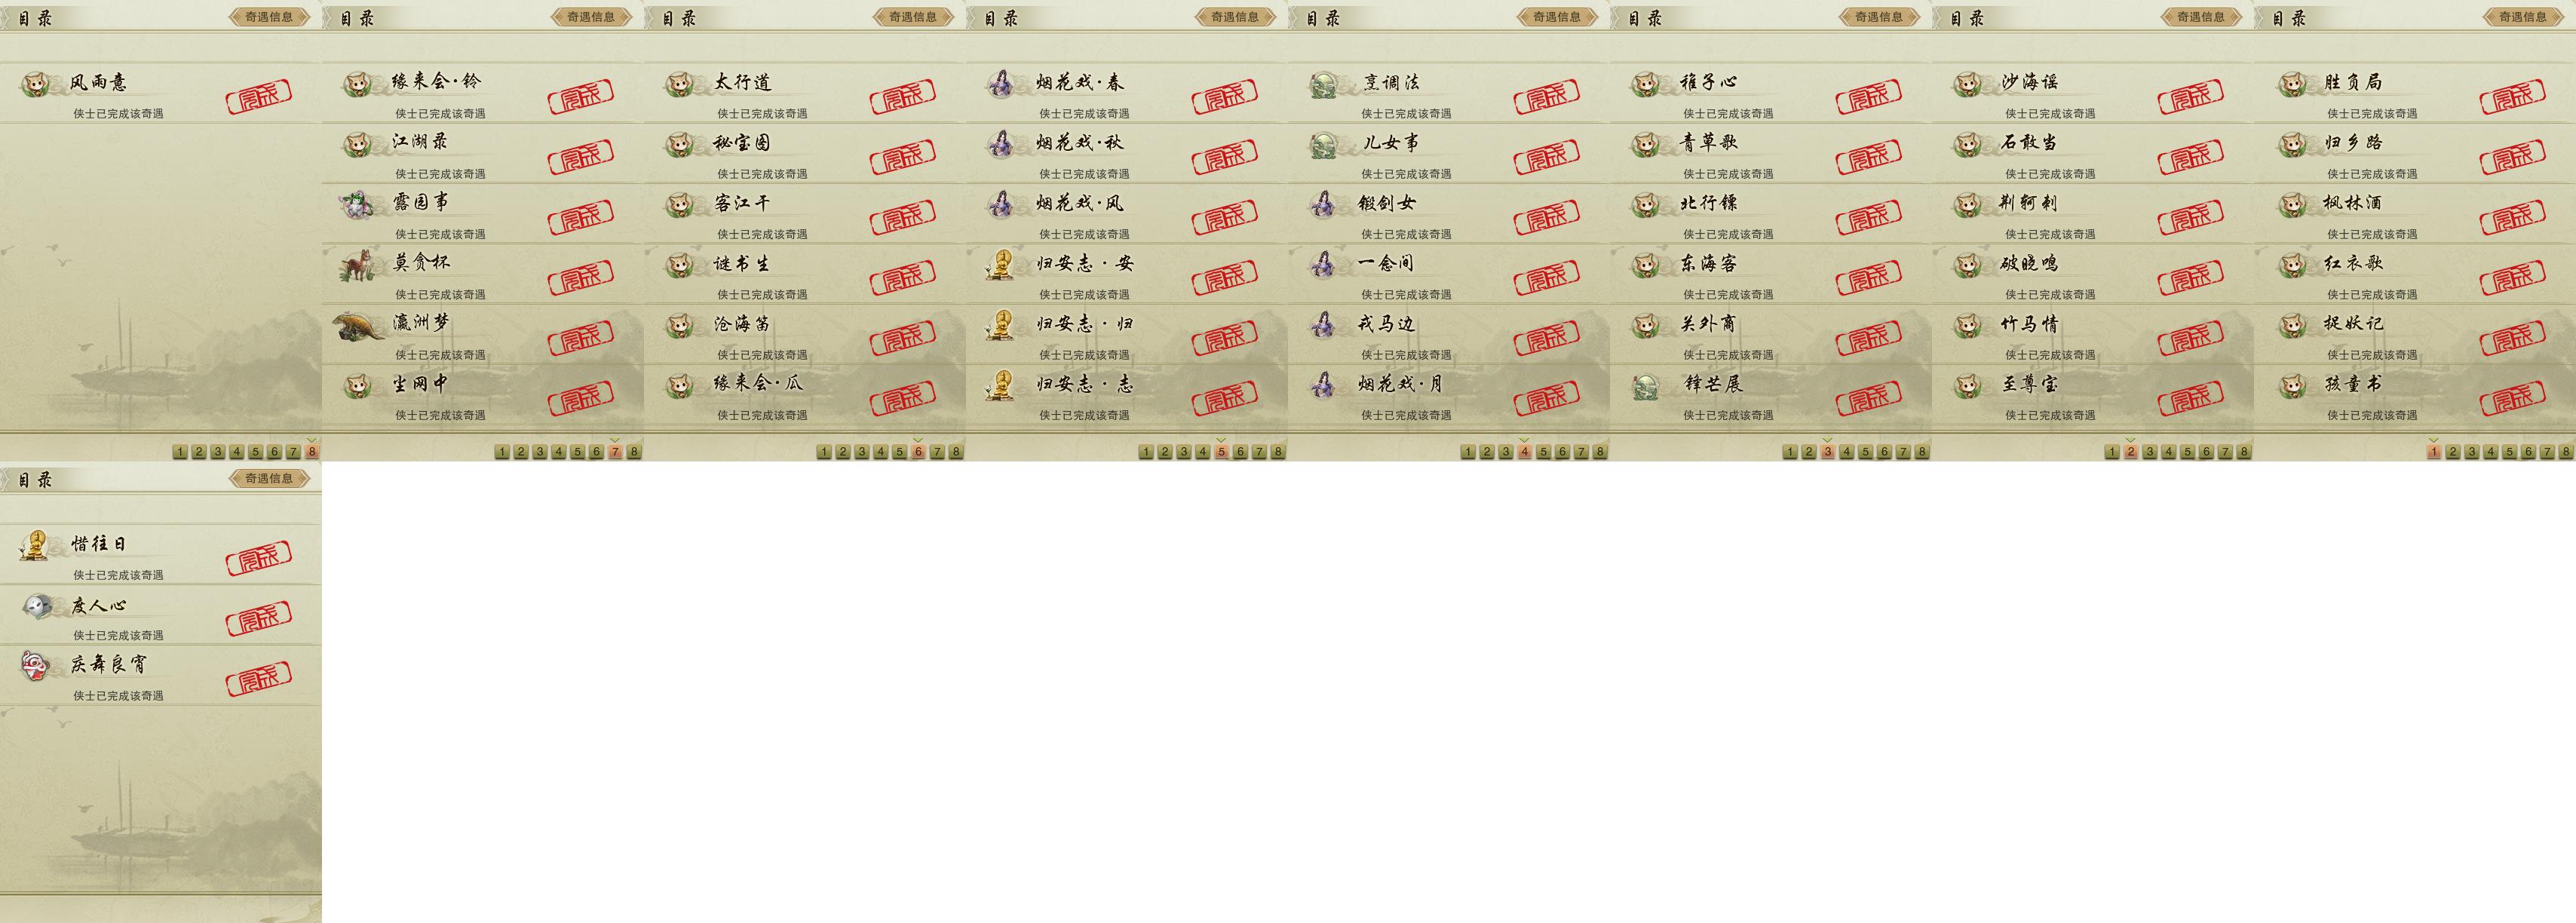Go to page 5 below 胜负局 panel
Image resolution: width=2576 pixels, height=923 pixels.
tap(2509, 452)
